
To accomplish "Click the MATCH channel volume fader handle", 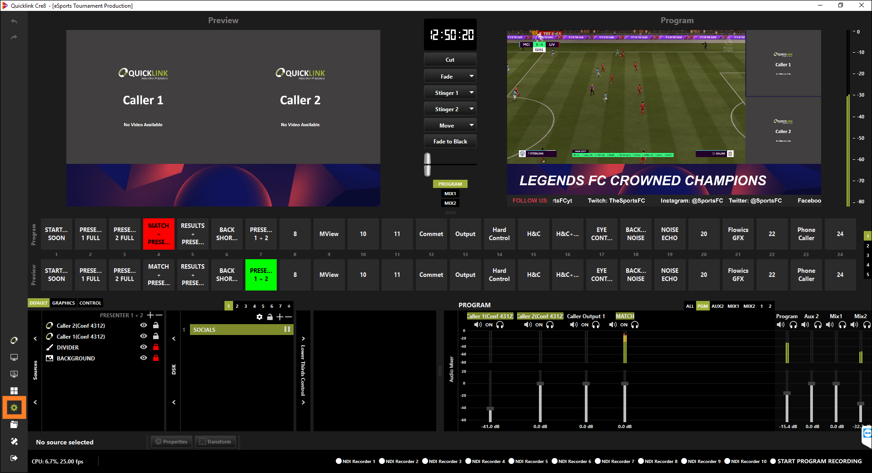I will tap(625, 384).
